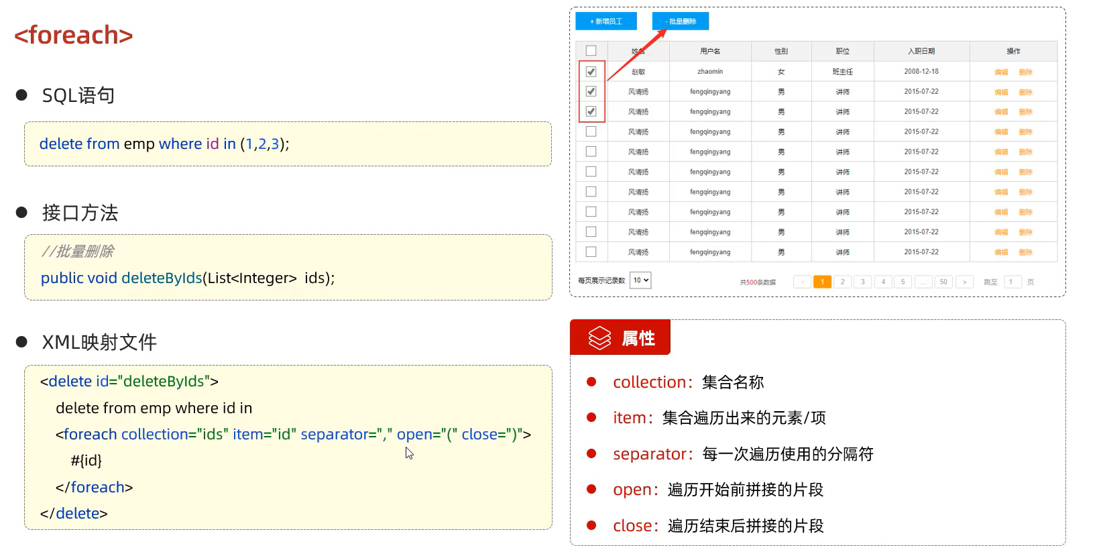
Task: Uncheck the checkbox in the zhaomin row
Action: point(591,71)
